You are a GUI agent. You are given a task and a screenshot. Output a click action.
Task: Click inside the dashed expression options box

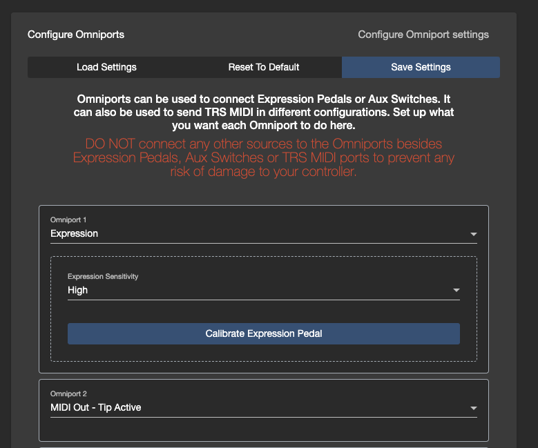pos(263,312)
